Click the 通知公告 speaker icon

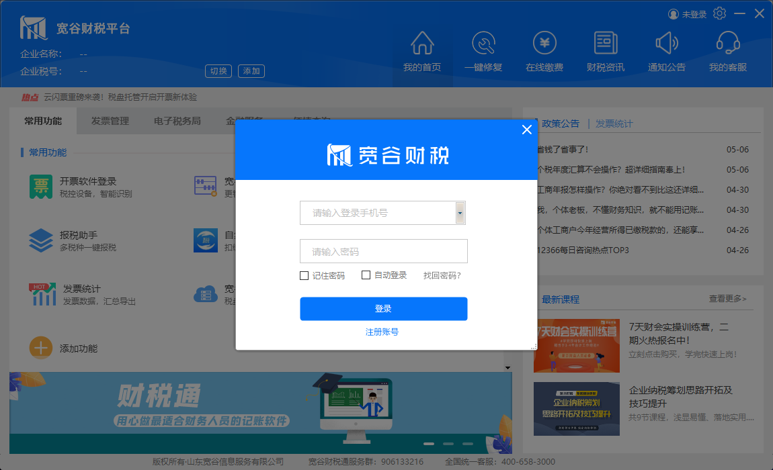(x=667, y=44)
